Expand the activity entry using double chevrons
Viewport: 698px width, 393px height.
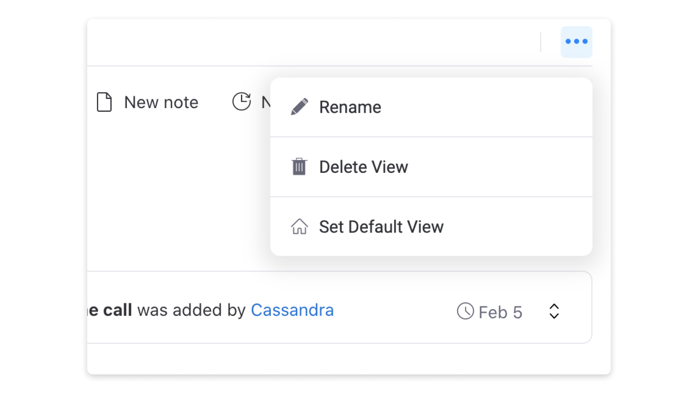pos(554,311)
